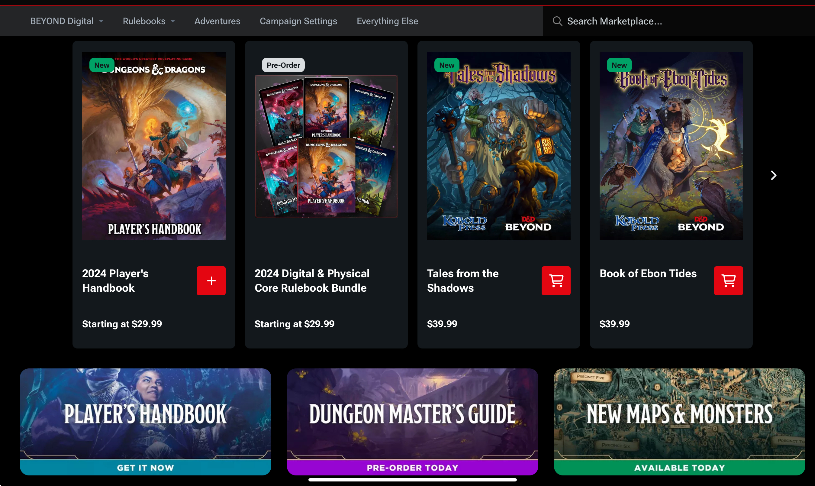Click New badge on Player's Handbook cover

click(x=102, y=65)
